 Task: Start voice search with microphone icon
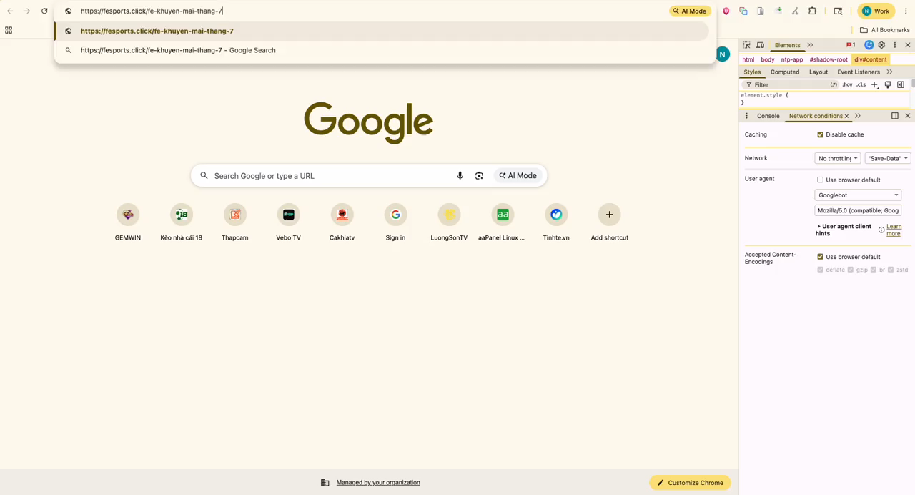[x=460, y=175]
